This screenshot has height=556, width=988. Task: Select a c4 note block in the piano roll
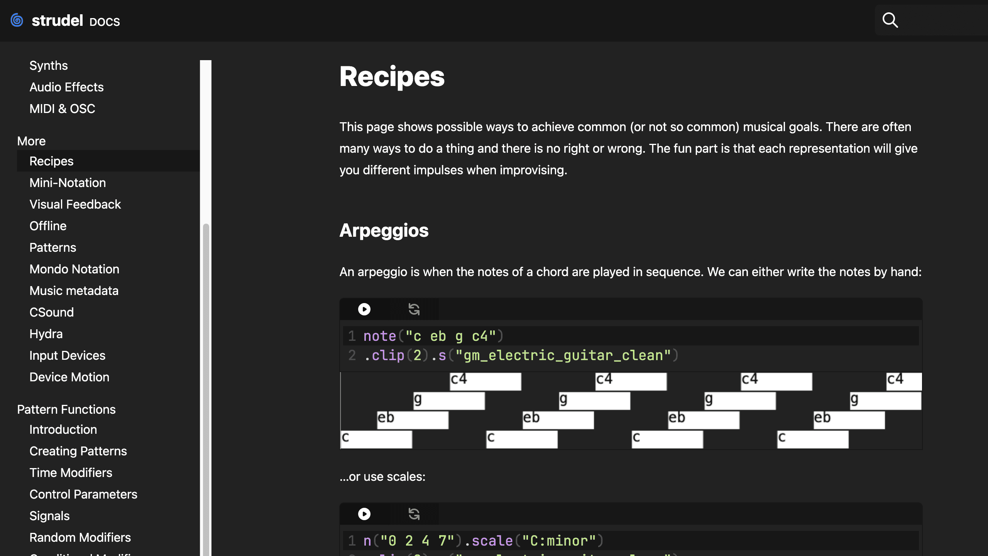(x=485, y=381)
